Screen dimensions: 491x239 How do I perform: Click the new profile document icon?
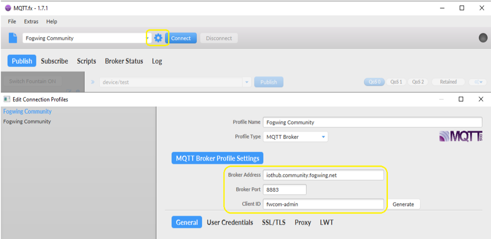[x=13, y=38]
